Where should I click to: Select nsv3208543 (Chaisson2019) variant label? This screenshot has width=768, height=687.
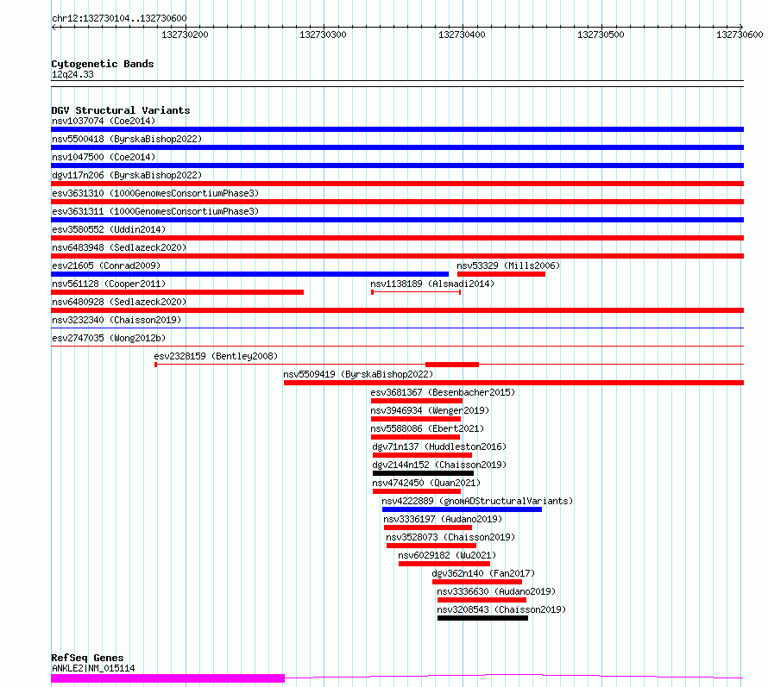(x=501, y=609)
